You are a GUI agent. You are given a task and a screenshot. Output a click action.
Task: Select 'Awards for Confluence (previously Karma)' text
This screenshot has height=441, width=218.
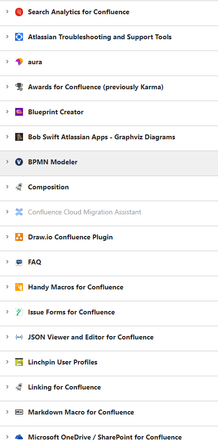(96, 87)
